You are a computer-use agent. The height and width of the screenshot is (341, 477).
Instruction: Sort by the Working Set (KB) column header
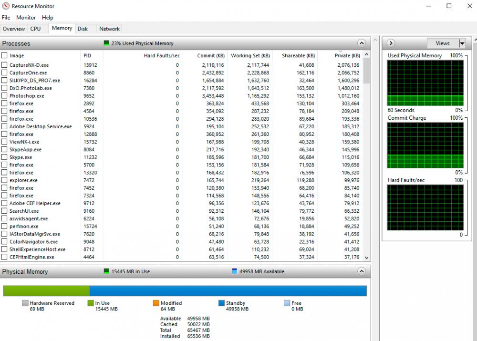coord(250,56)
